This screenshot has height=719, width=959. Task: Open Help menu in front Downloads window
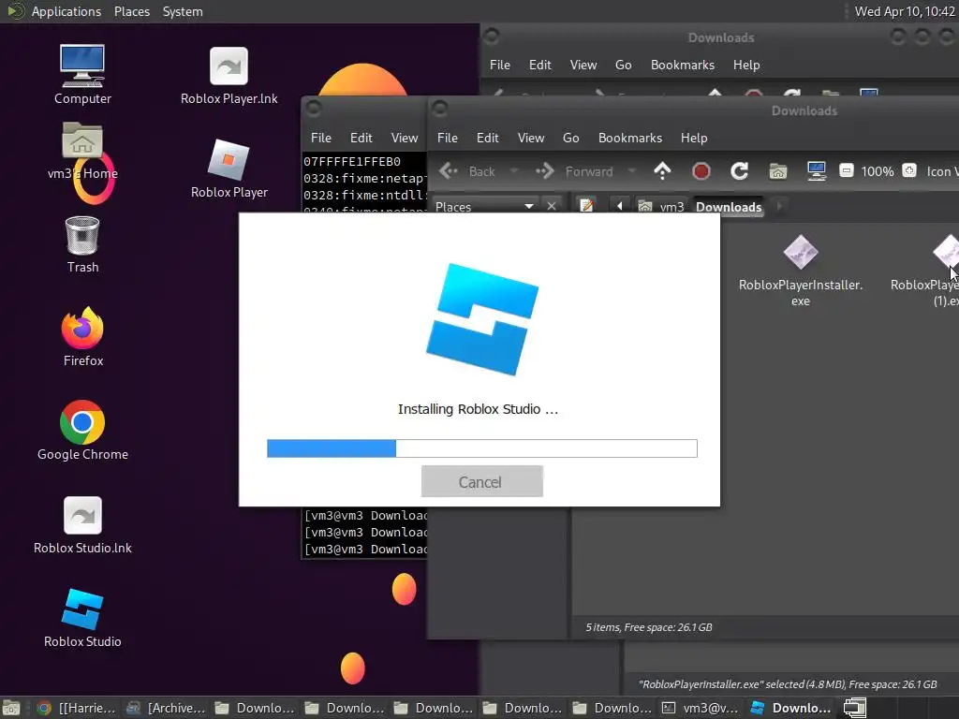(x=694, y=139)
